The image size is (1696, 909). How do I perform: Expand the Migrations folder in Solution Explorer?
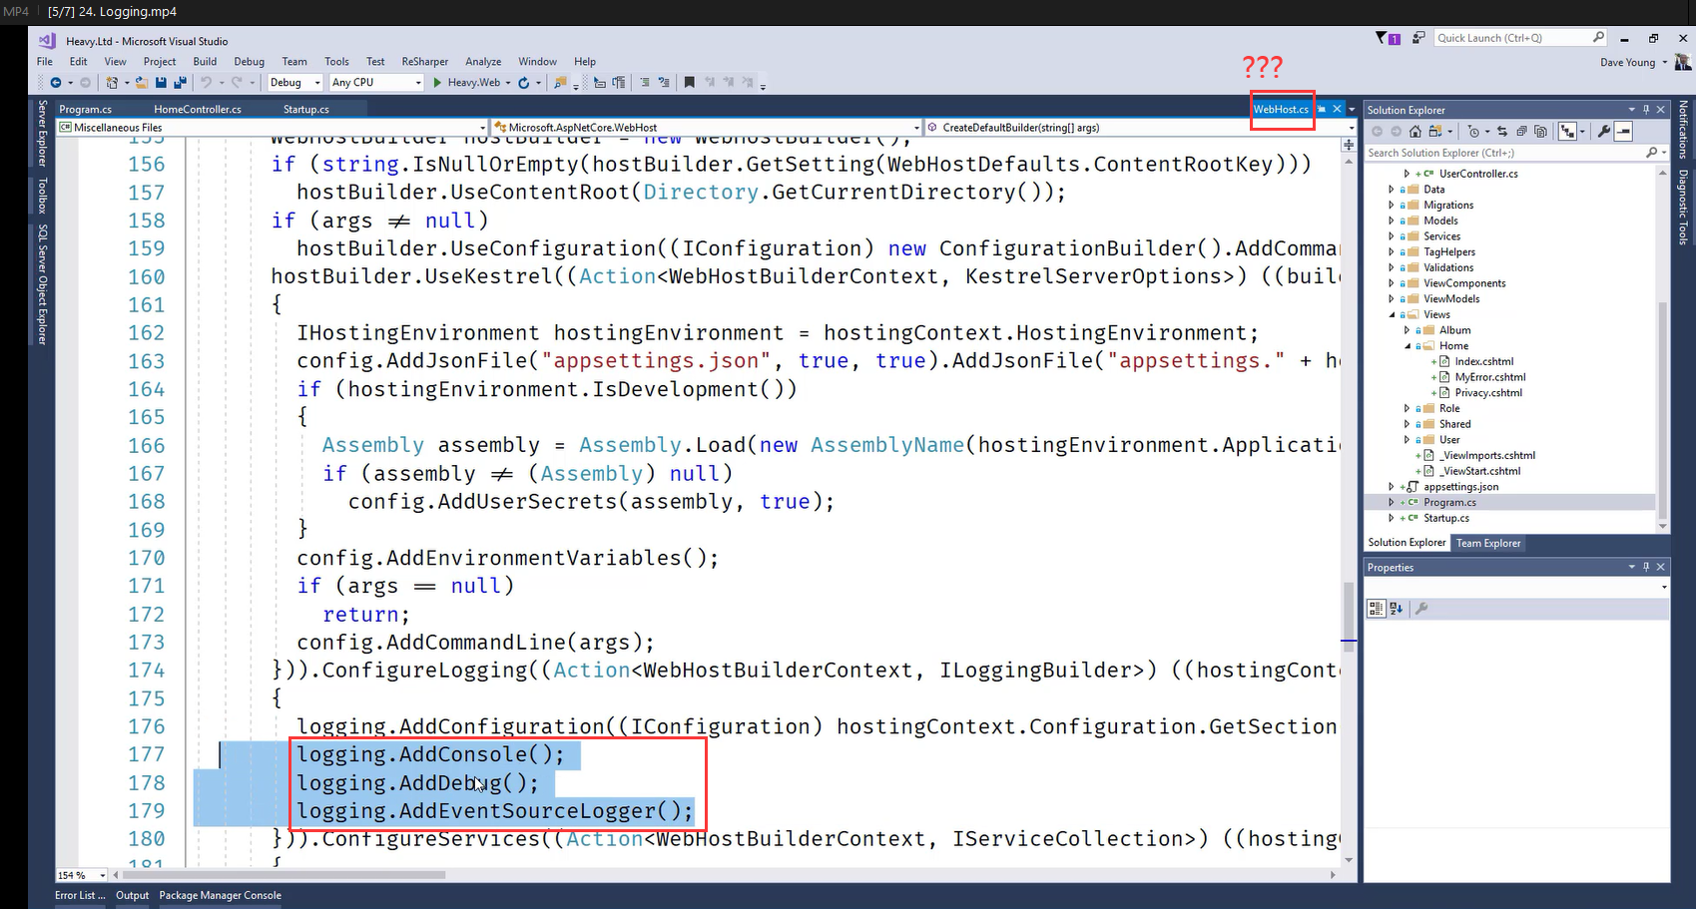(1391, 205)
